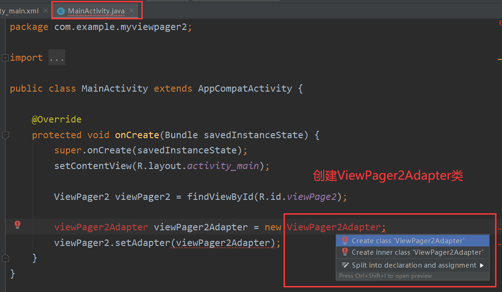The height and width of the screenshot is (292, 502).
Task: Click the Java class icon on MainActivity tab
Action: pyautogui.click(x=60, y=11)
